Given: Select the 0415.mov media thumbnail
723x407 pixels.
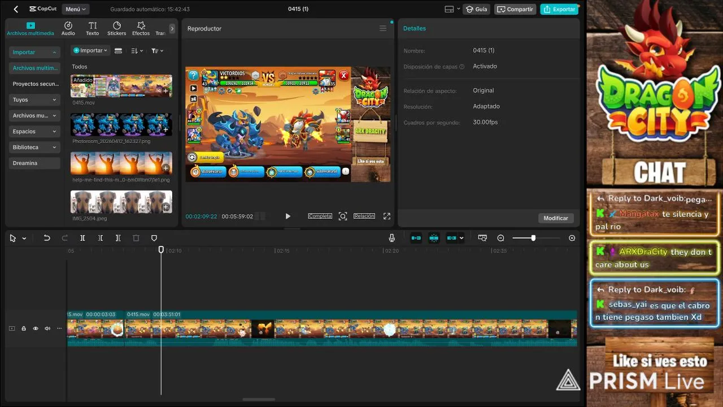Looking at the screenshot, I should point(121,86).
